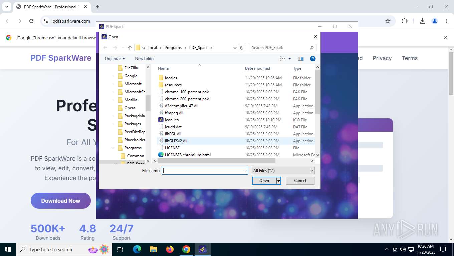Reload the Chrome page
This screenshot has height=256, width=454.
[31, 21]
